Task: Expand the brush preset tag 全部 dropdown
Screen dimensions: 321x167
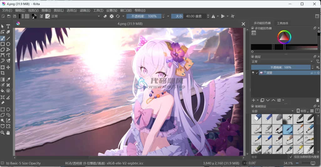Action: pos(273,111)
